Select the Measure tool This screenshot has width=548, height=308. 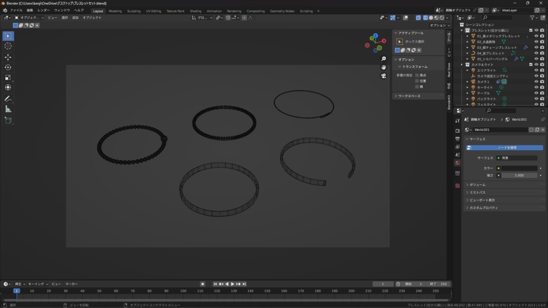pyautogui.click(x=8, y=109)
